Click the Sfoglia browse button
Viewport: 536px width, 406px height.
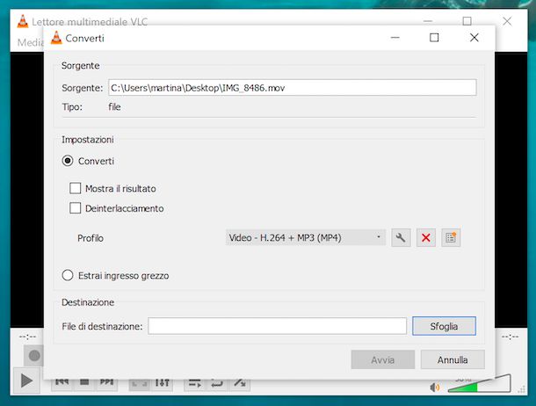point(444,326)
